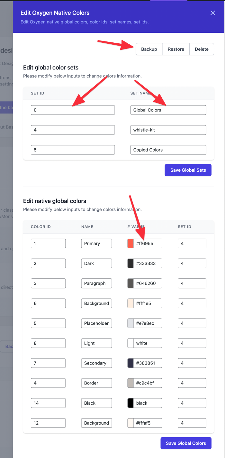The width and height of the screenshot is (225, 458).
Task: Click the Set ID field containing 0
Action: (72, 110)
